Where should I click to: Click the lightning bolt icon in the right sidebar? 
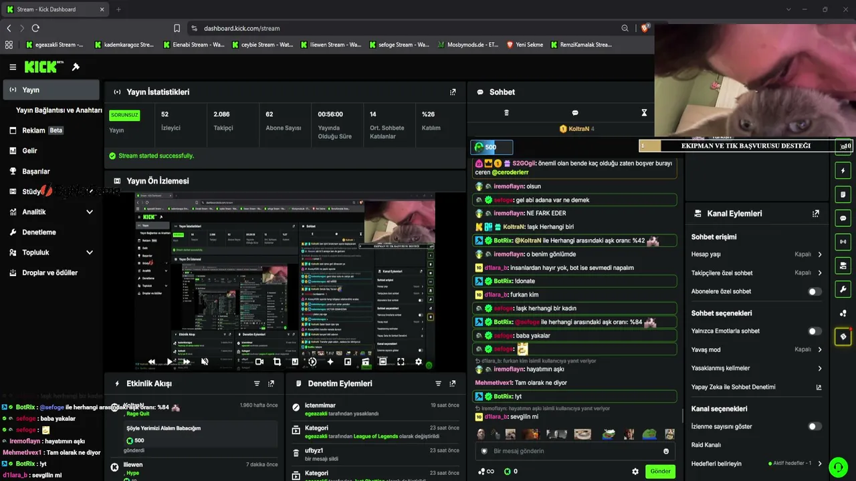pyautogui.click(x=843, y=170)
